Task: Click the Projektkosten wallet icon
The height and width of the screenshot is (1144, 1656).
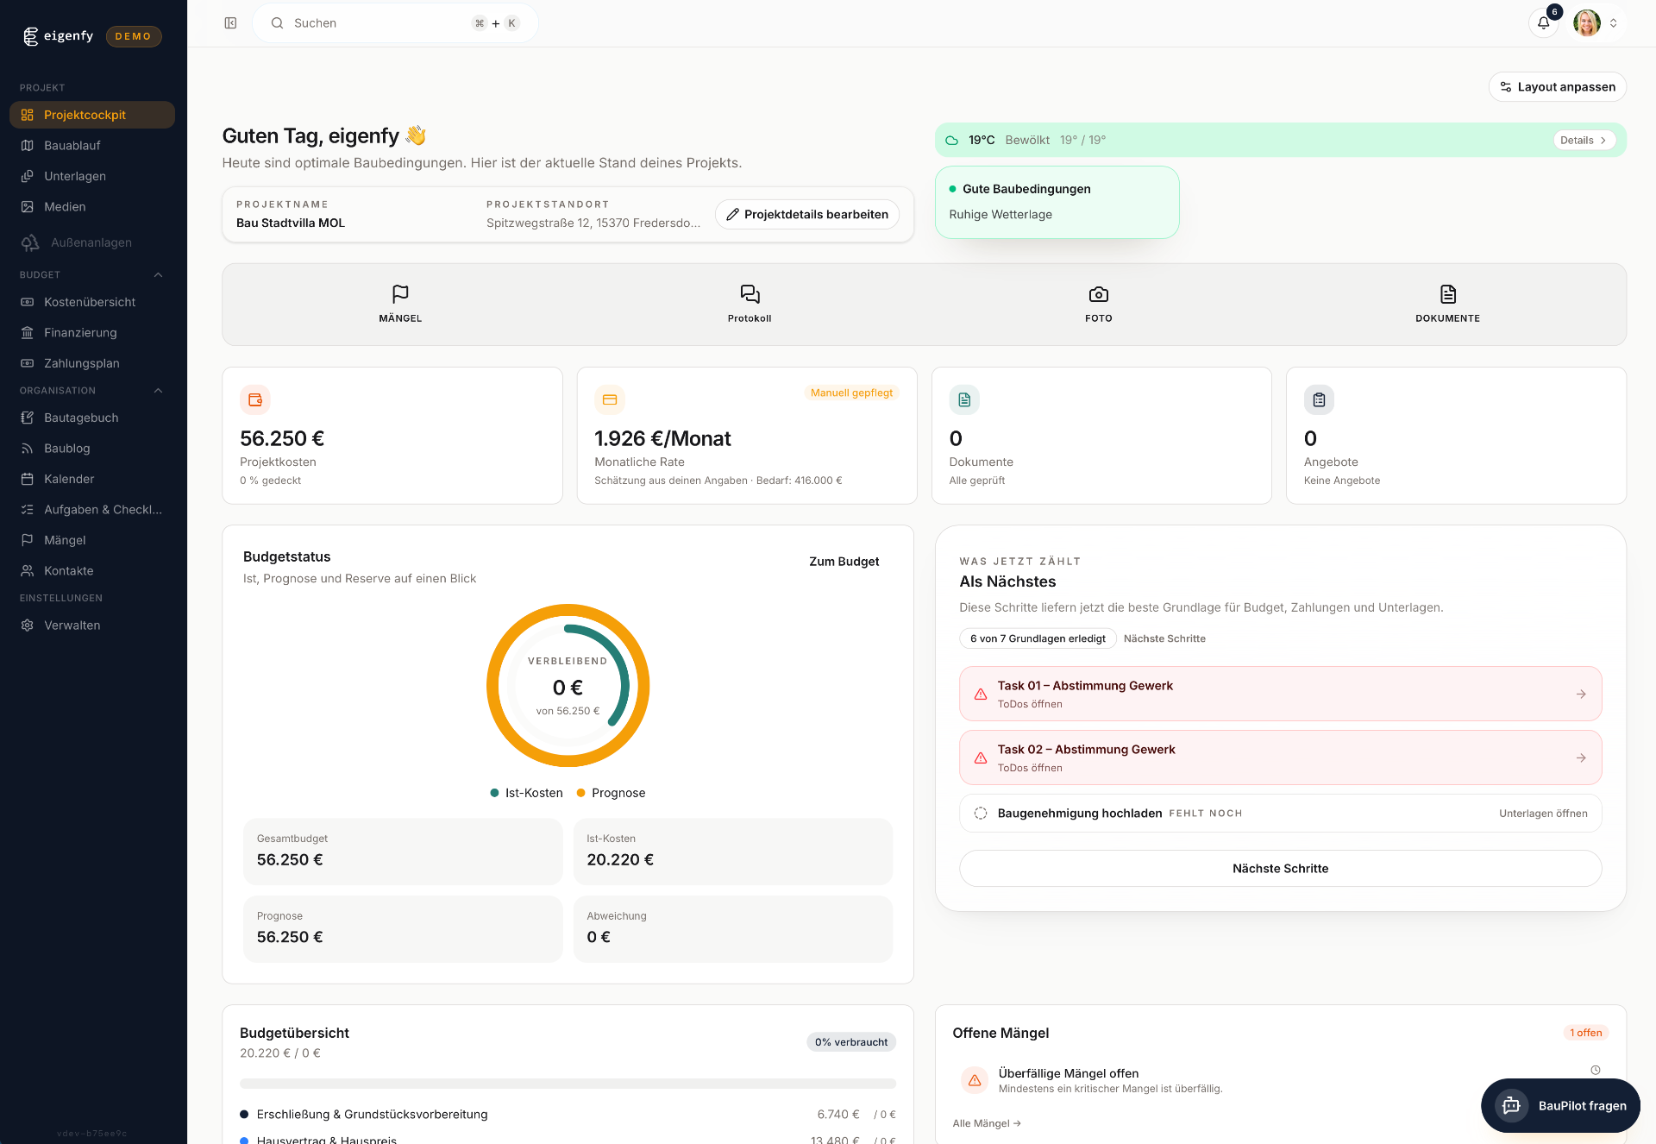Action: click(x=255, y=399)
